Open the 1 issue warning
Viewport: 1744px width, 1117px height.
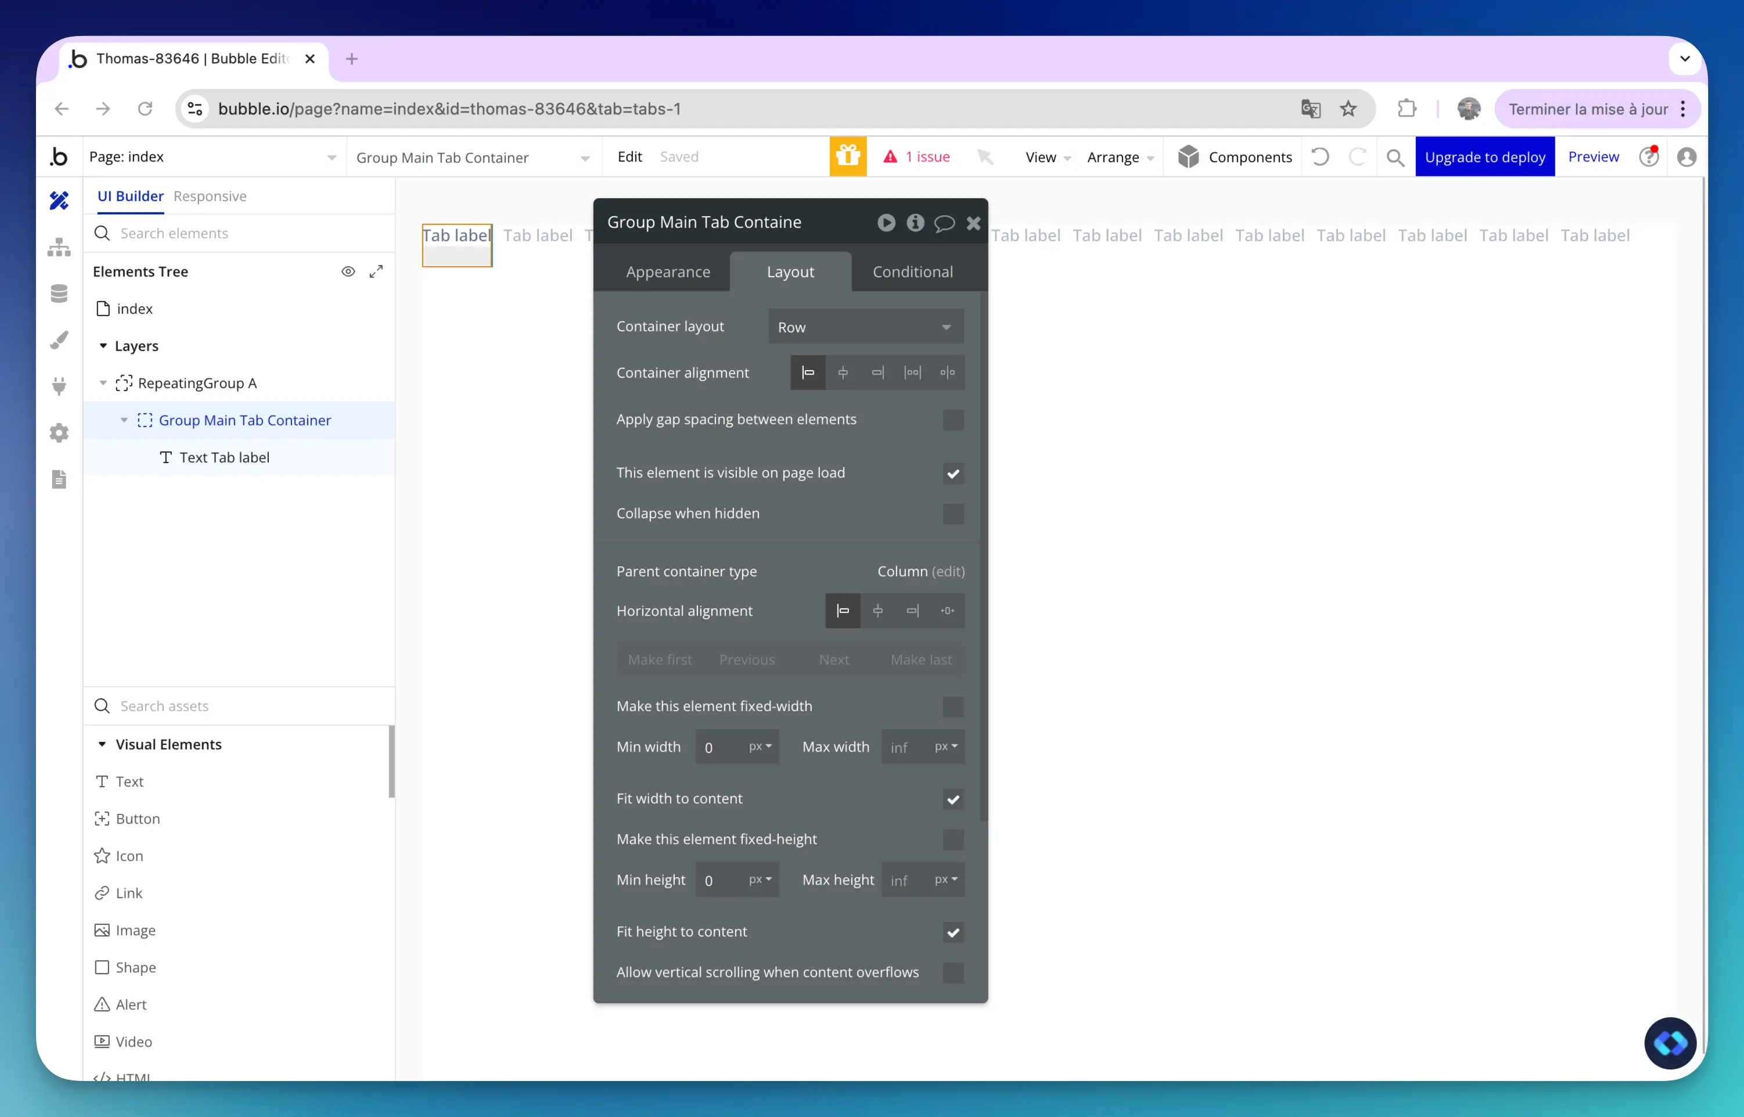pos(916,157)
